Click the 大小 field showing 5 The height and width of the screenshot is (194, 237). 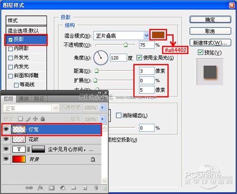click(147, 90)
